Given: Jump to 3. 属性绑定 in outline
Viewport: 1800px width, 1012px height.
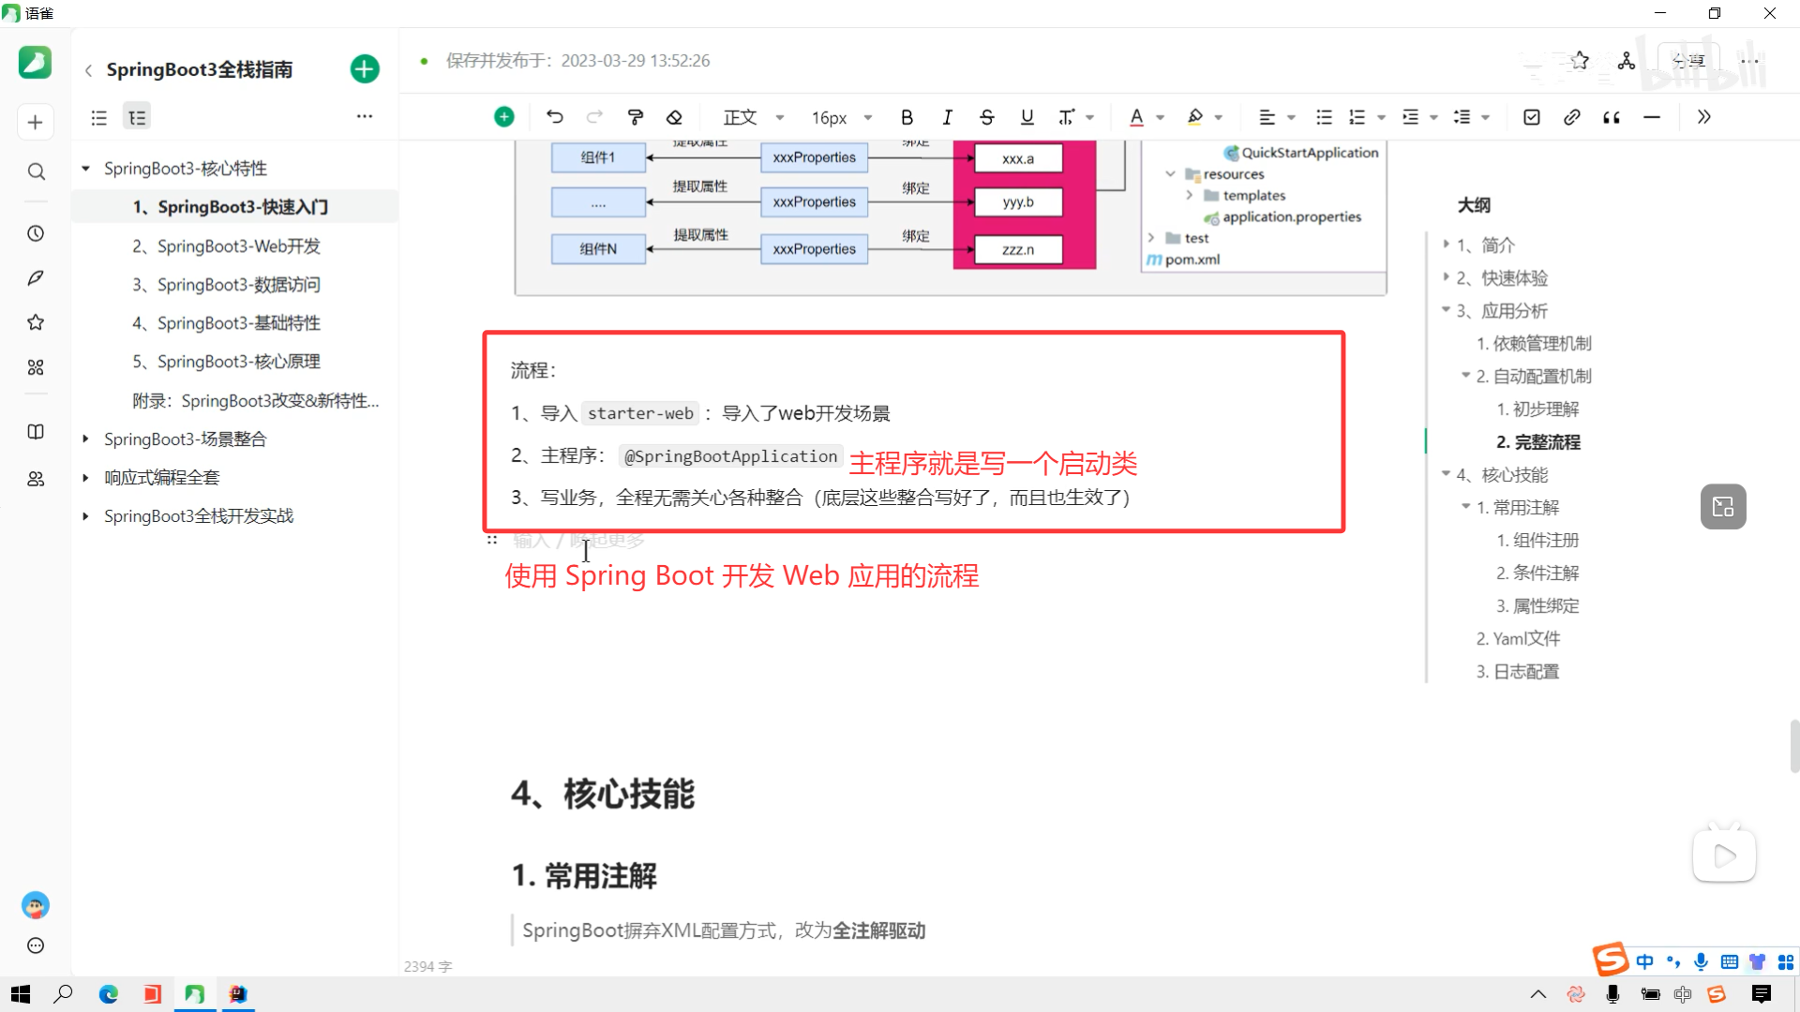Looking at the screenshot, I should tap(1537, 606).
